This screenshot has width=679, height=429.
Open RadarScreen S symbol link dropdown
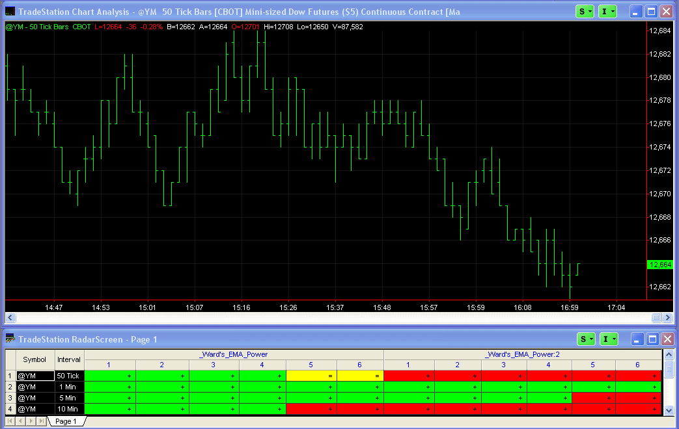585,339
